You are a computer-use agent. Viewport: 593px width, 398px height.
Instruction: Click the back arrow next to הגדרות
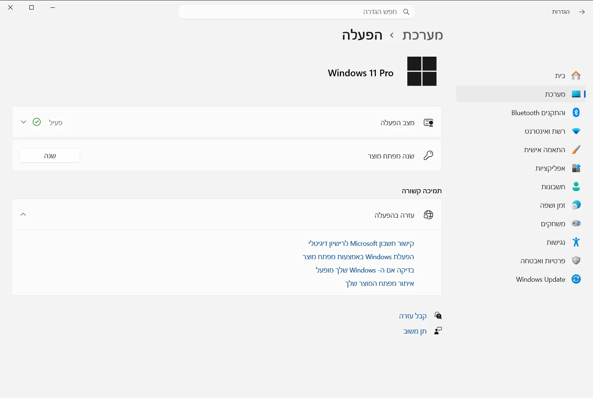point(582,12)
